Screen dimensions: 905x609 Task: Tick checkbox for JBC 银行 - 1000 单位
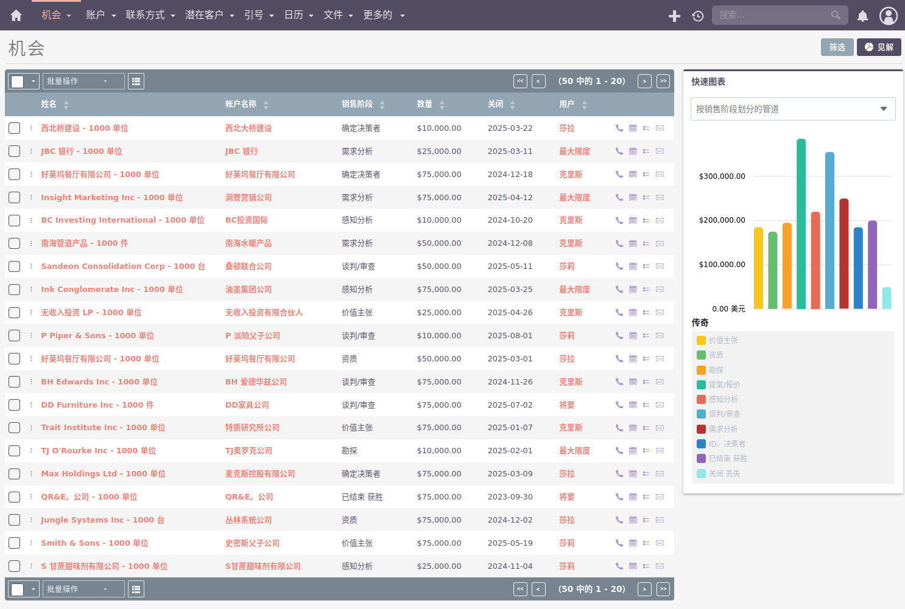(x=15, y=151)
